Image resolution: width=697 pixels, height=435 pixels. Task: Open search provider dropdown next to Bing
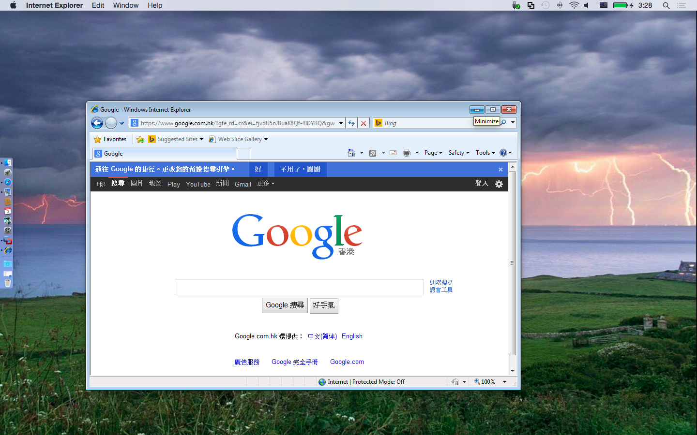point(513,123)
